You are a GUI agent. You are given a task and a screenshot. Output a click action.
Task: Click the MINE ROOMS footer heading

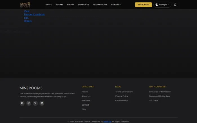[x=31, y=88]
